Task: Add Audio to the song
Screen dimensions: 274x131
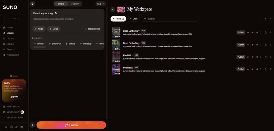Action: (x=39, y=29)
